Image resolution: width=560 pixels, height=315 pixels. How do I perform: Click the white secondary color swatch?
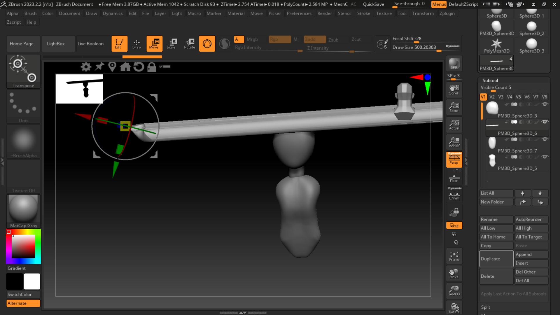[x=32, y=281]
